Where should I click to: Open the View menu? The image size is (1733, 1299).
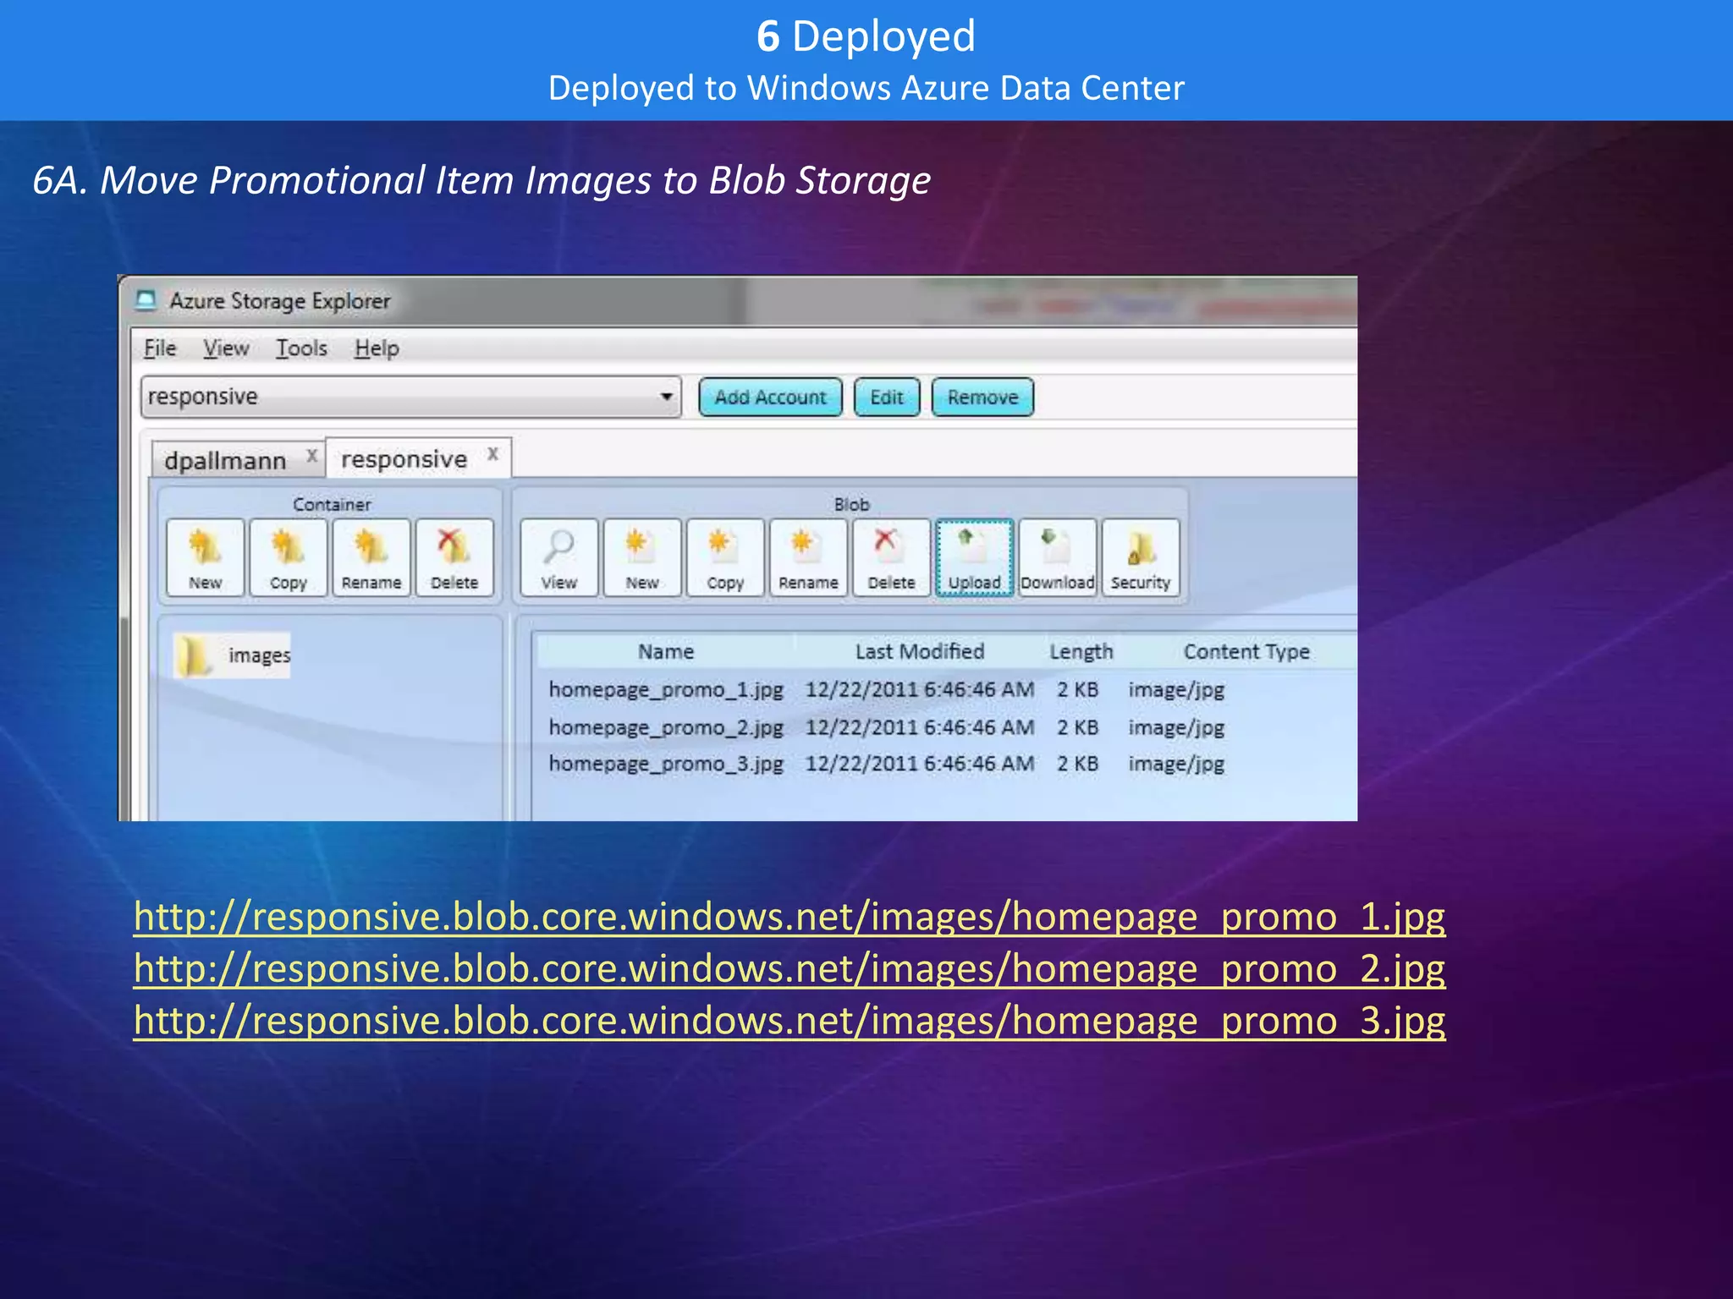click(x=226, y=348)
